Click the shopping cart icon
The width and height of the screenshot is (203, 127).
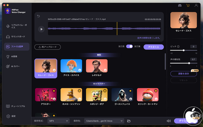[188, 5]
